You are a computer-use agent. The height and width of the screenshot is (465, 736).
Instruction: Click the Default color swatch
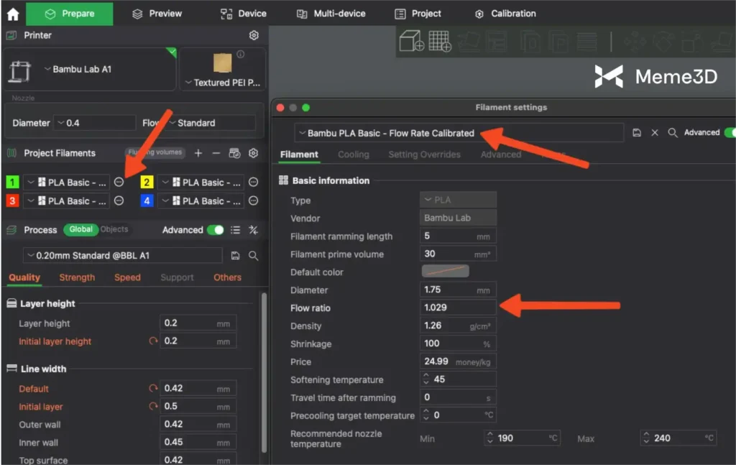tap(445, 272)
